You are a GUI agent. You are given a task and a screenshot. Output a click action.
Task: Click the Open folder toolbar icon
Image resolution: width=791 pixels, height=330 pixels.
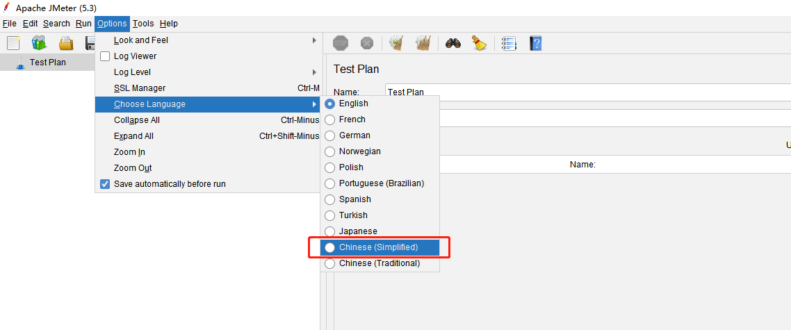[66, 43]
